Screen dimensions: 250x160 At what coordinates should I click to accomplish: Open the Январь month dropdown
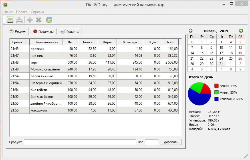[211, 31]
